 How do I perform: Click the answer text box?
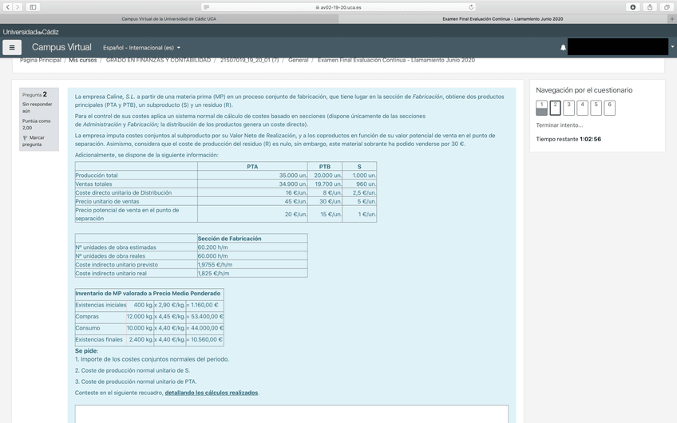[291, 413]
